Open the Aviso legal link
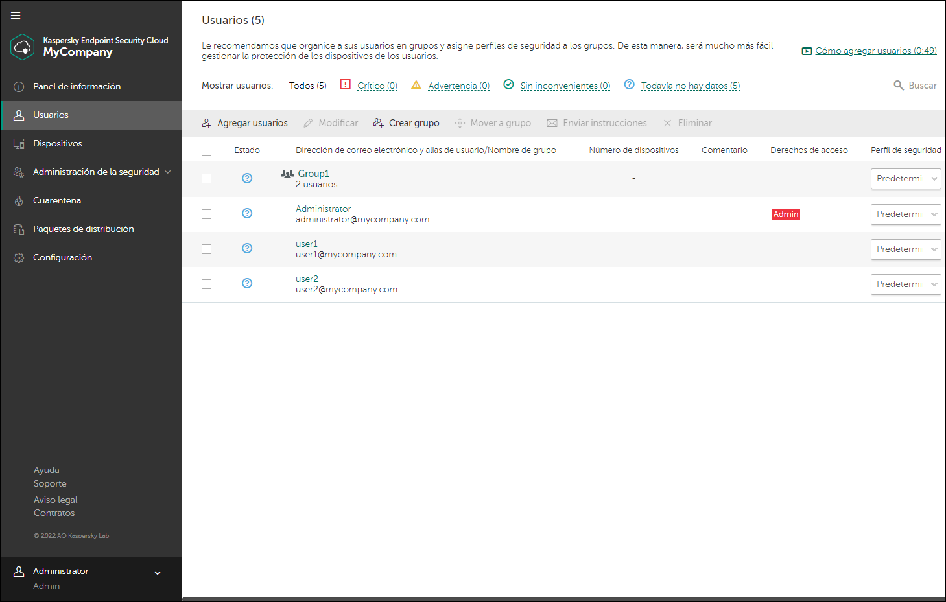The height and width of the screenshot is (602, 946). coord(56,500)
